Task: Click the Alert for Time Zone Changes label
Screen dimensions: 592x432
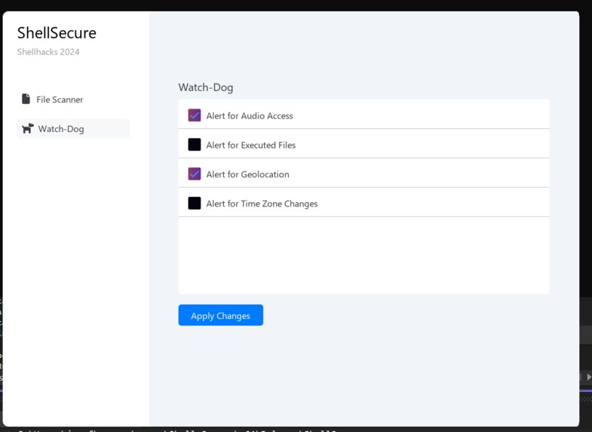Action: click(262, 204)
